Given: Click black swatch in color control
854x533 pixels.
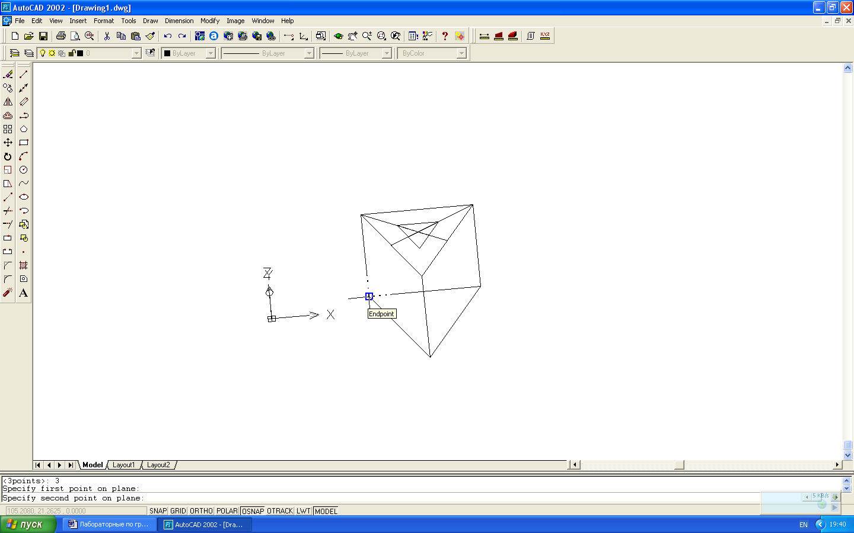Looking at the screenshot, I should (167, 53).
